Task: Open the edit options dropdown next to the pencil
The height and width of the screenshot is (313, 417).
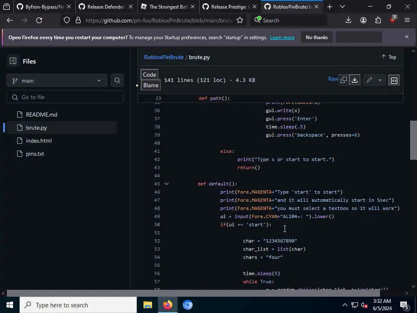Action: click(x=380, y=80)
